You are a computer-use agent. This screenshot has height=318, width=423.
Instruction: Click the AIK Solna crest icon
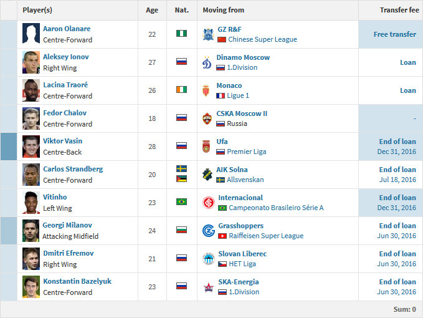tap(207, 175)
